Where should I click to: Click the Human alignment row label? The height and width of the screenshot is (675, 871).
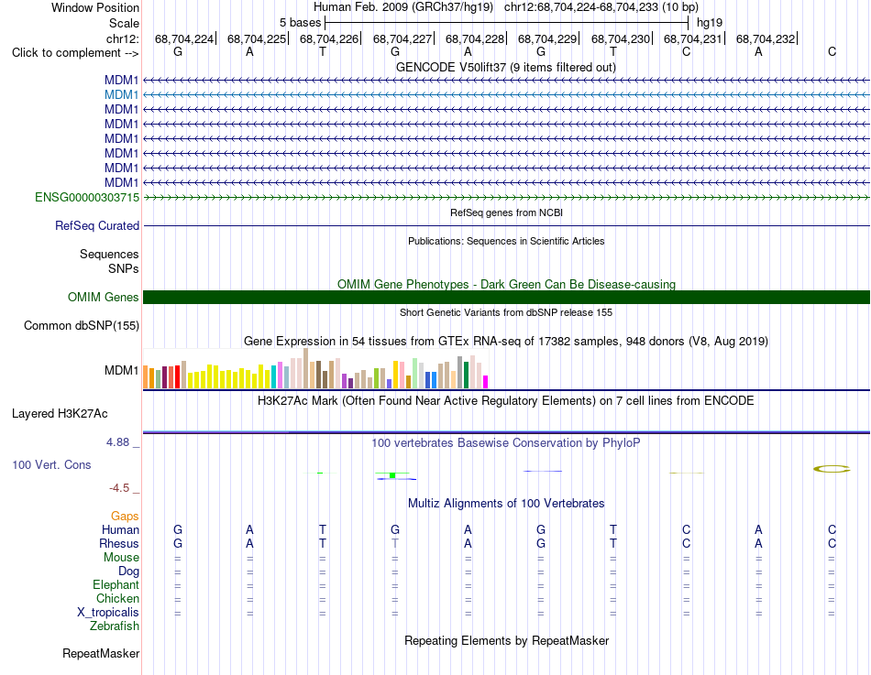click(120, 530)
